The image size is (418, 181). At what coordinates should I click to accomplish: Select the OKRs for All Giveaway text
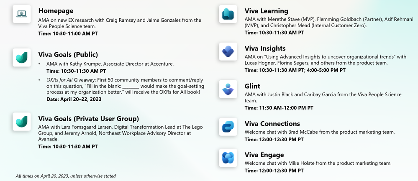coord(125,86)
